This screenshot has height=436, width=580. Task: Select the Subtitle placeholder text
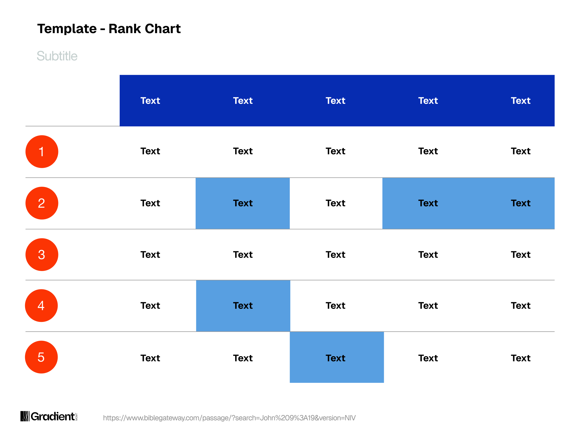tap(57, 56)
